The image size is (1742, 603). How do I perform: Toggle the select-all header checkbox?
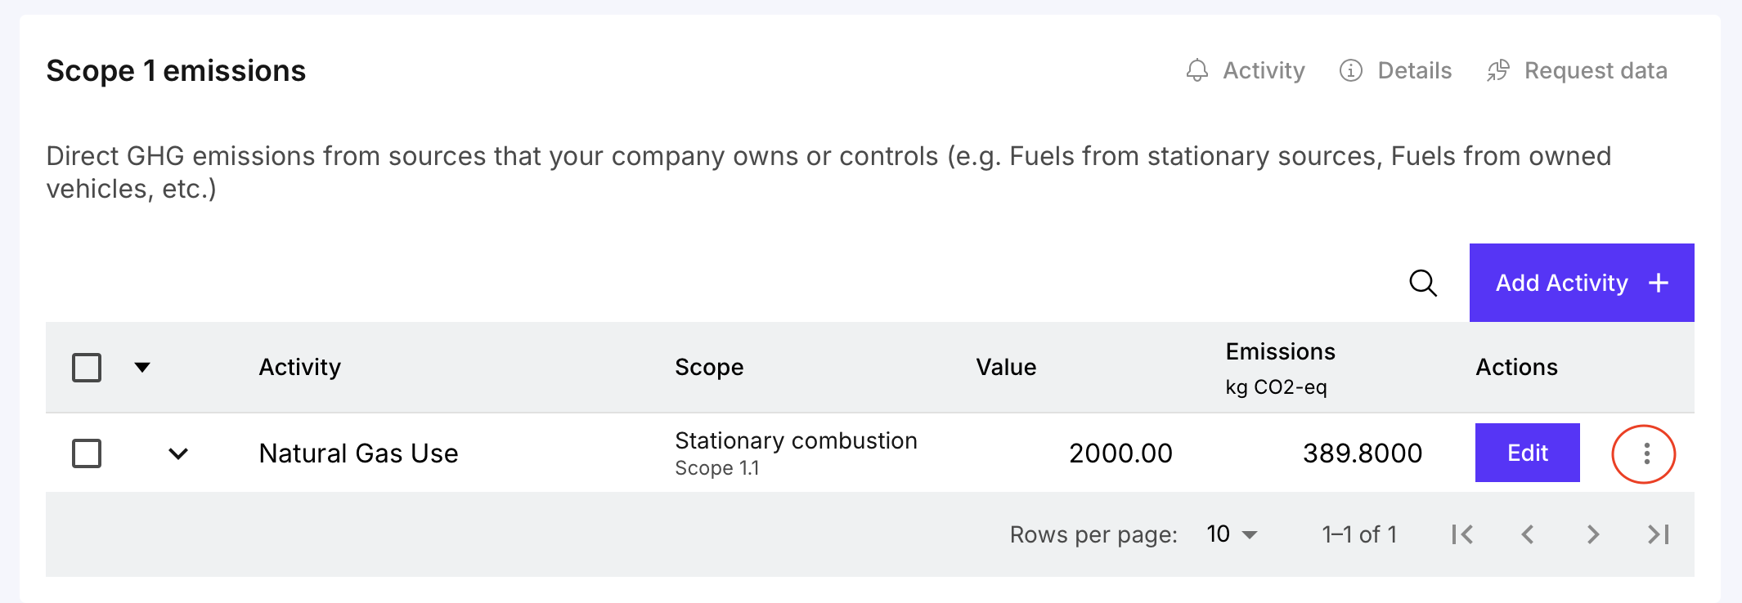click(x=87, y=368)
